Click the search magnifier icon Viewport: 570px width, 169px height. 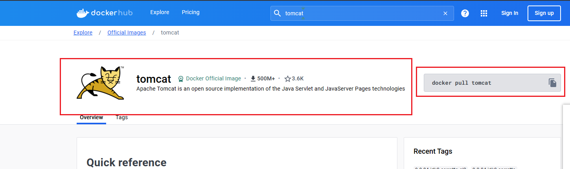(x=278, y=13)
